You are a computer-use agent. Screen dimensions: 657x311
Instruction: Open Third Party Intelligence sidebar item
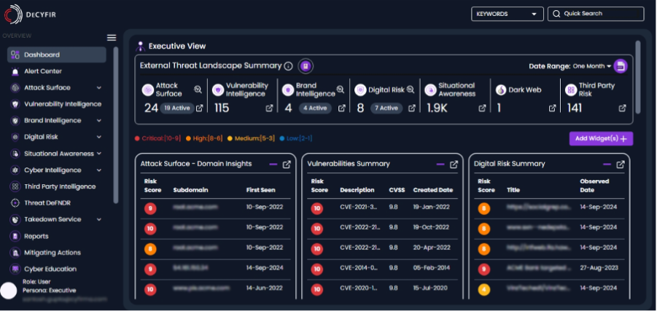(60, 186)
